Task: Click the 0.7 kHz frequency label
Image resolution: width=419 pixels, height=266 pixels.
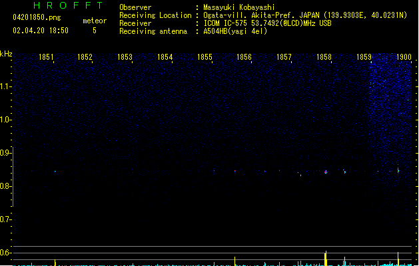Action: [x=5, y=219]
